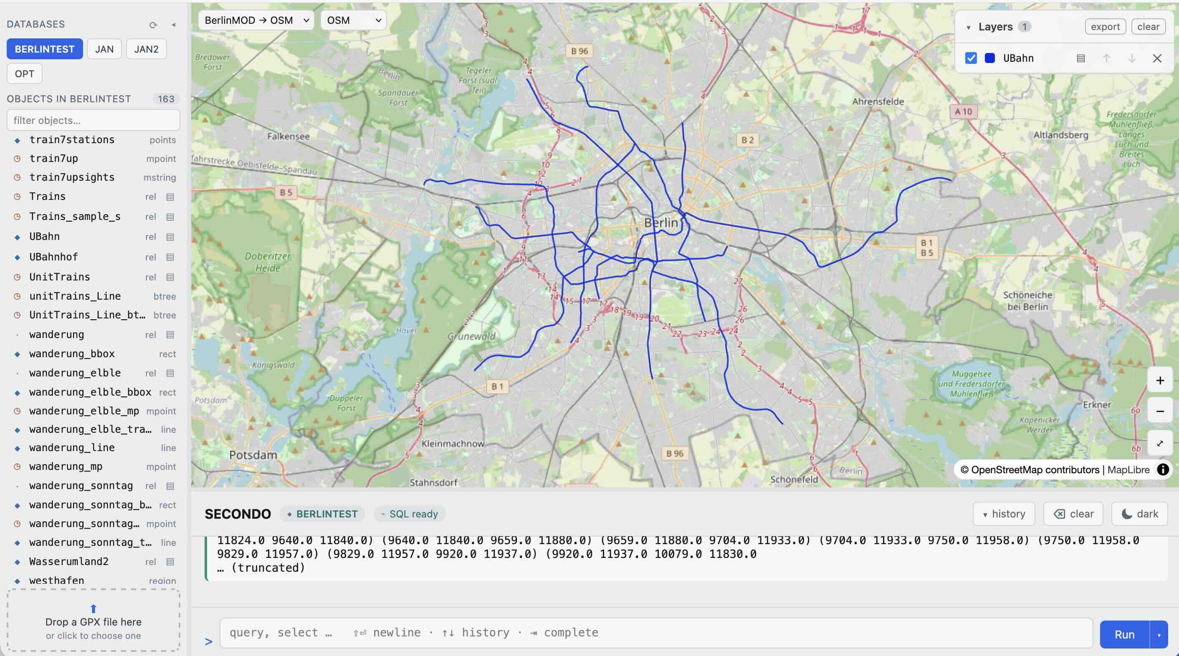Open the OSM basemap dropdown

353,20
